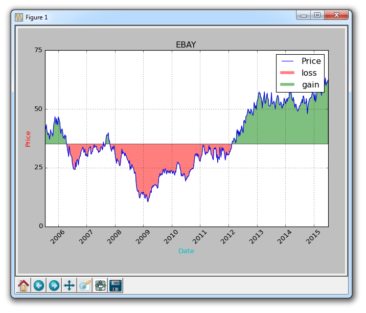Click the Price entry in legend
Screen dimensions: 366x313
coord(311,61)
